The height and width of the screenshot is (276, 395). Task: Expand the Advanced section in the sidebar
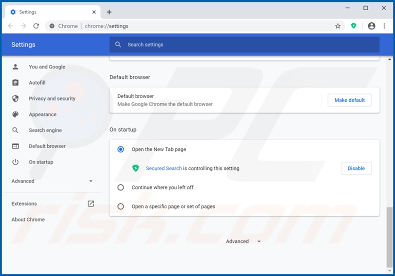click(x=52, y=181)
